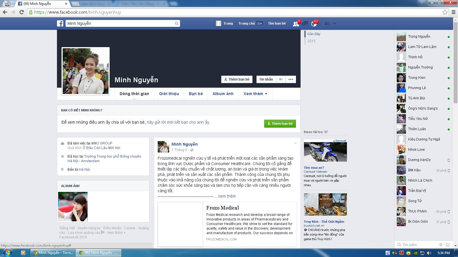Open the album photo thumbnail
458x257 pixels.
click(73, 206)
